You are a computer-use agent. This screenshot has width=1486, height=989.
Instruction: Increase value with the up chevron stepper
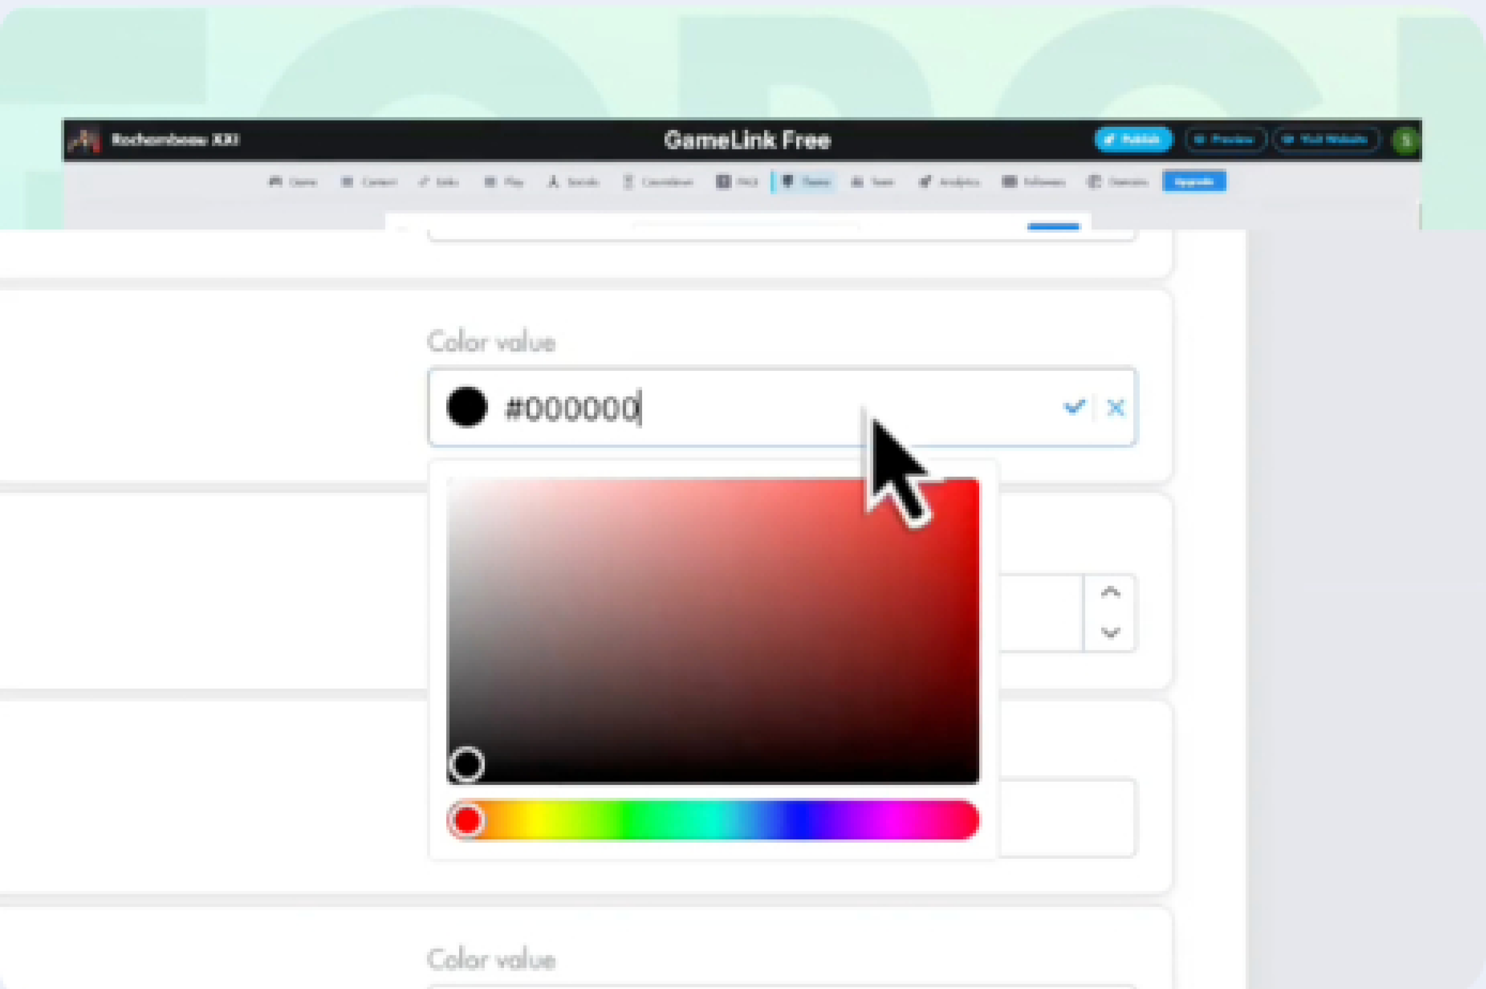1110,592
